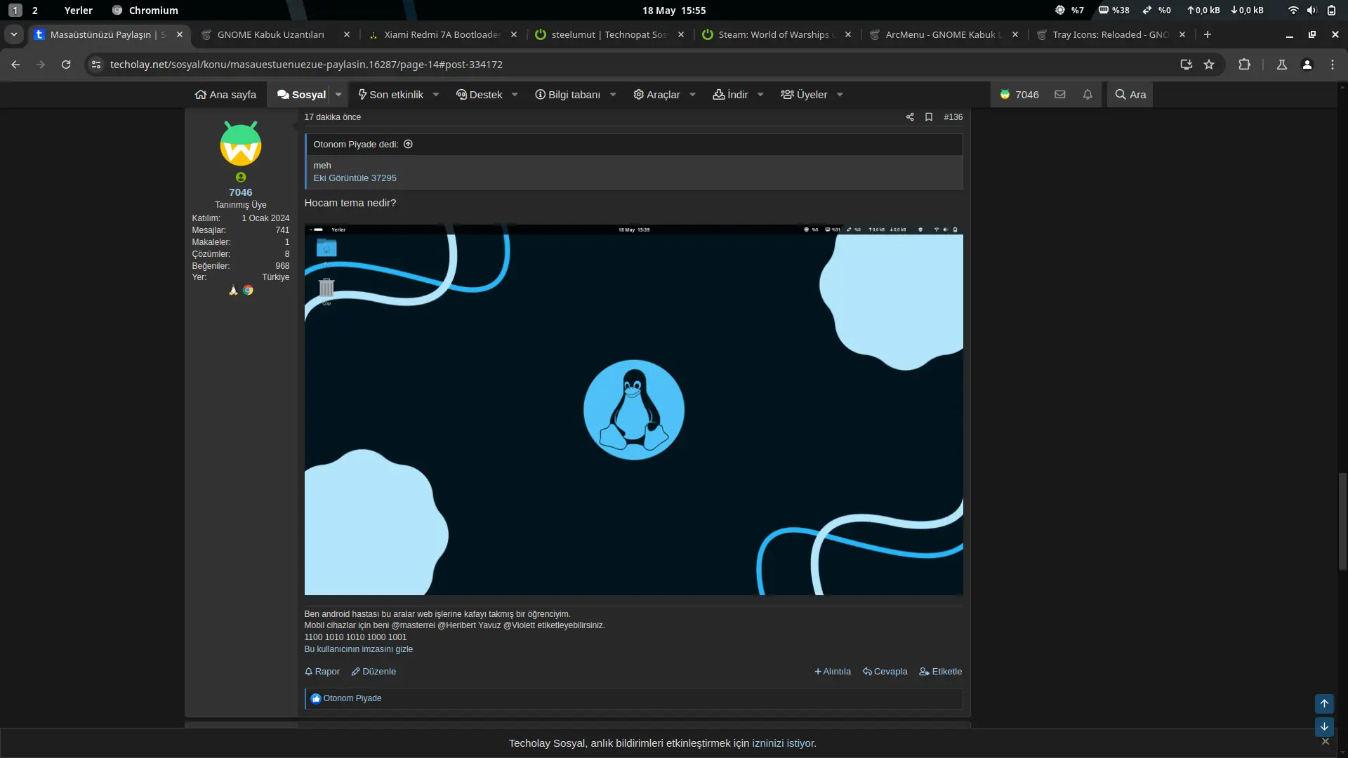Jump to top with up-arrow button
The height and width of the screenshot is (758, 1348).
point(1324,704)
